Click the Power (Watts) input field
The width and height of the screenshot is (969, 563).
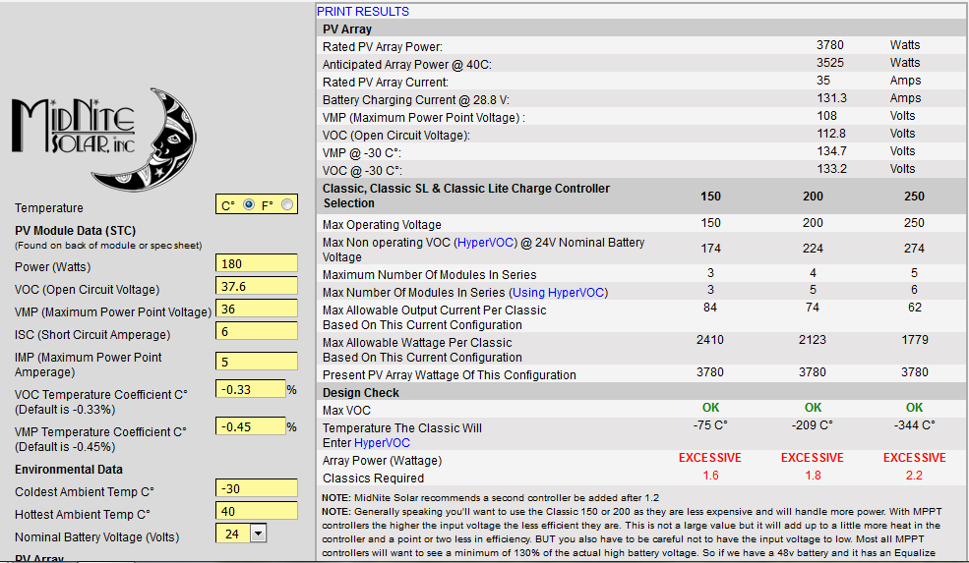[x=257, y=263]
